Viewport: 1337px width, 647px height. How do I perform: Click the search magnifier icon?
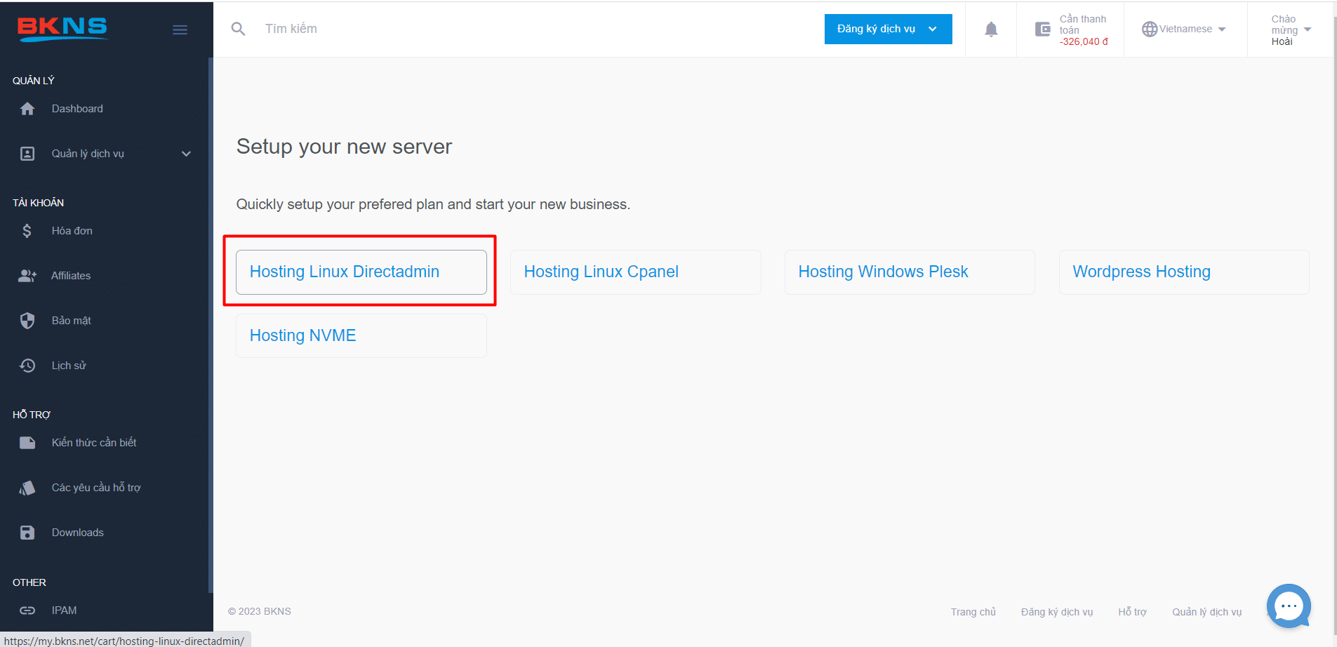239,29
